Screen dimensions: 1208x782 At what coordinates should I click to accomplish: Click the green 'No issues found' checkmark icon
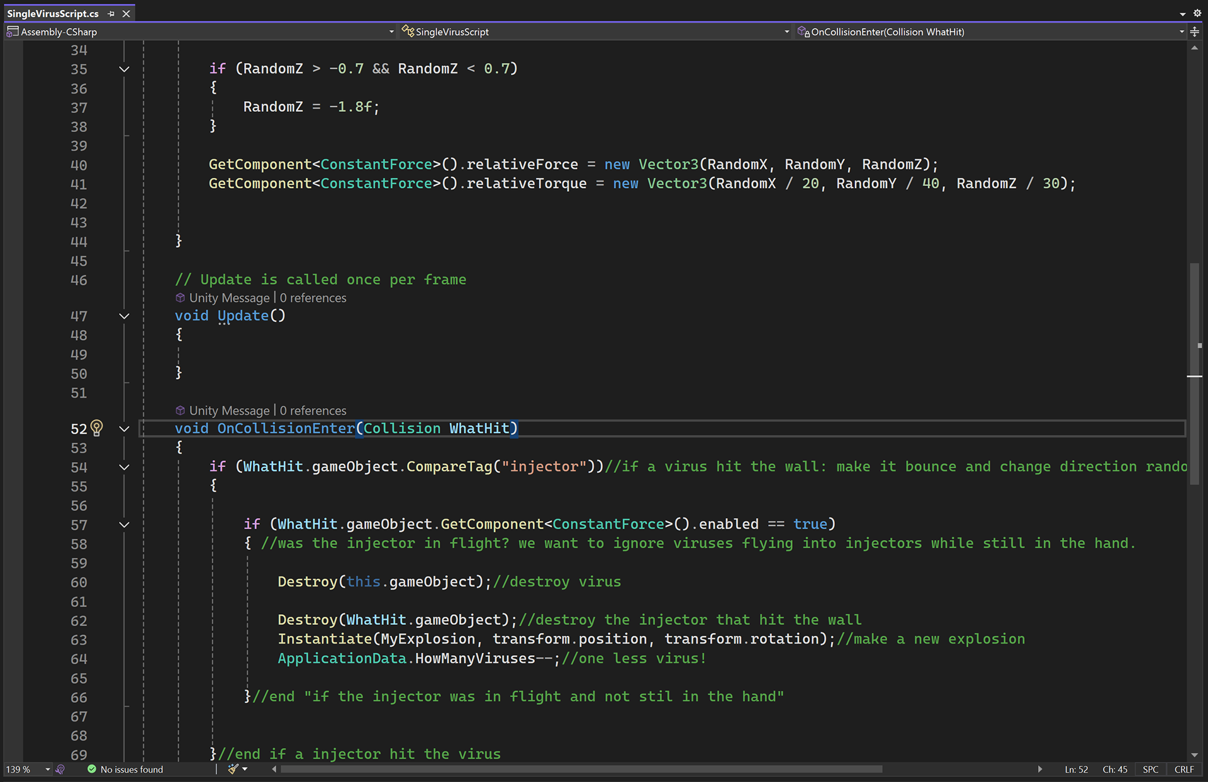click(92, 769)
